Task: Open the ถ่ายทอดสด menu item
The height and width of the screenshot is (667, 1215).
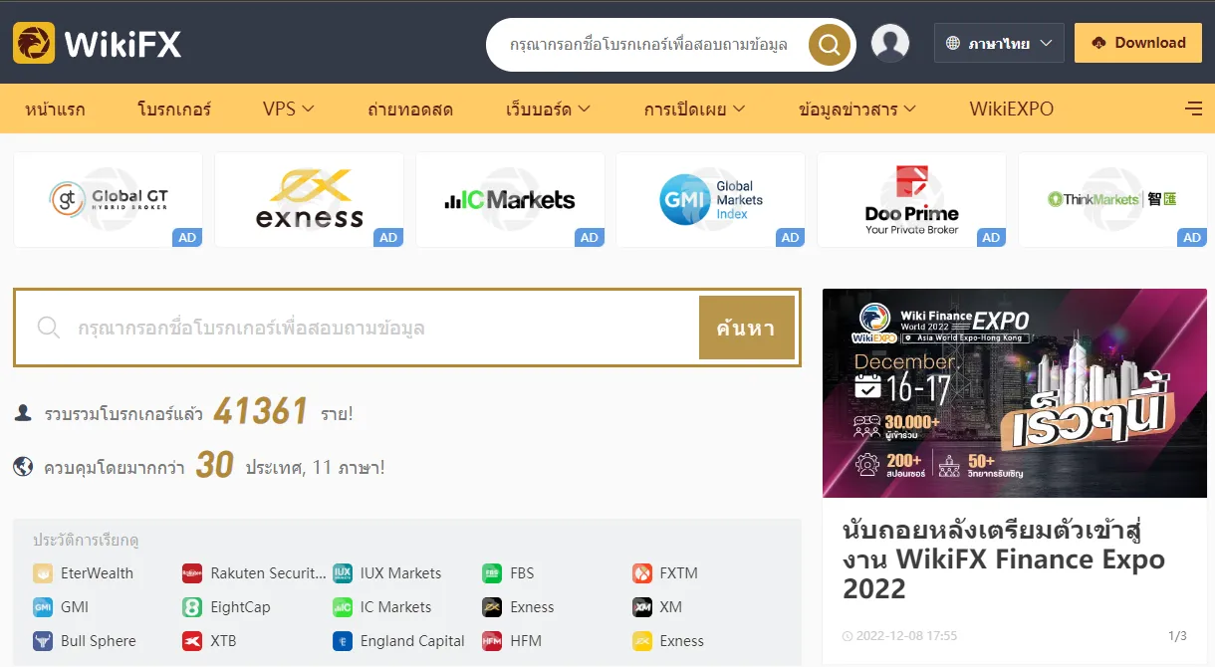Action: tap(409, 110)
